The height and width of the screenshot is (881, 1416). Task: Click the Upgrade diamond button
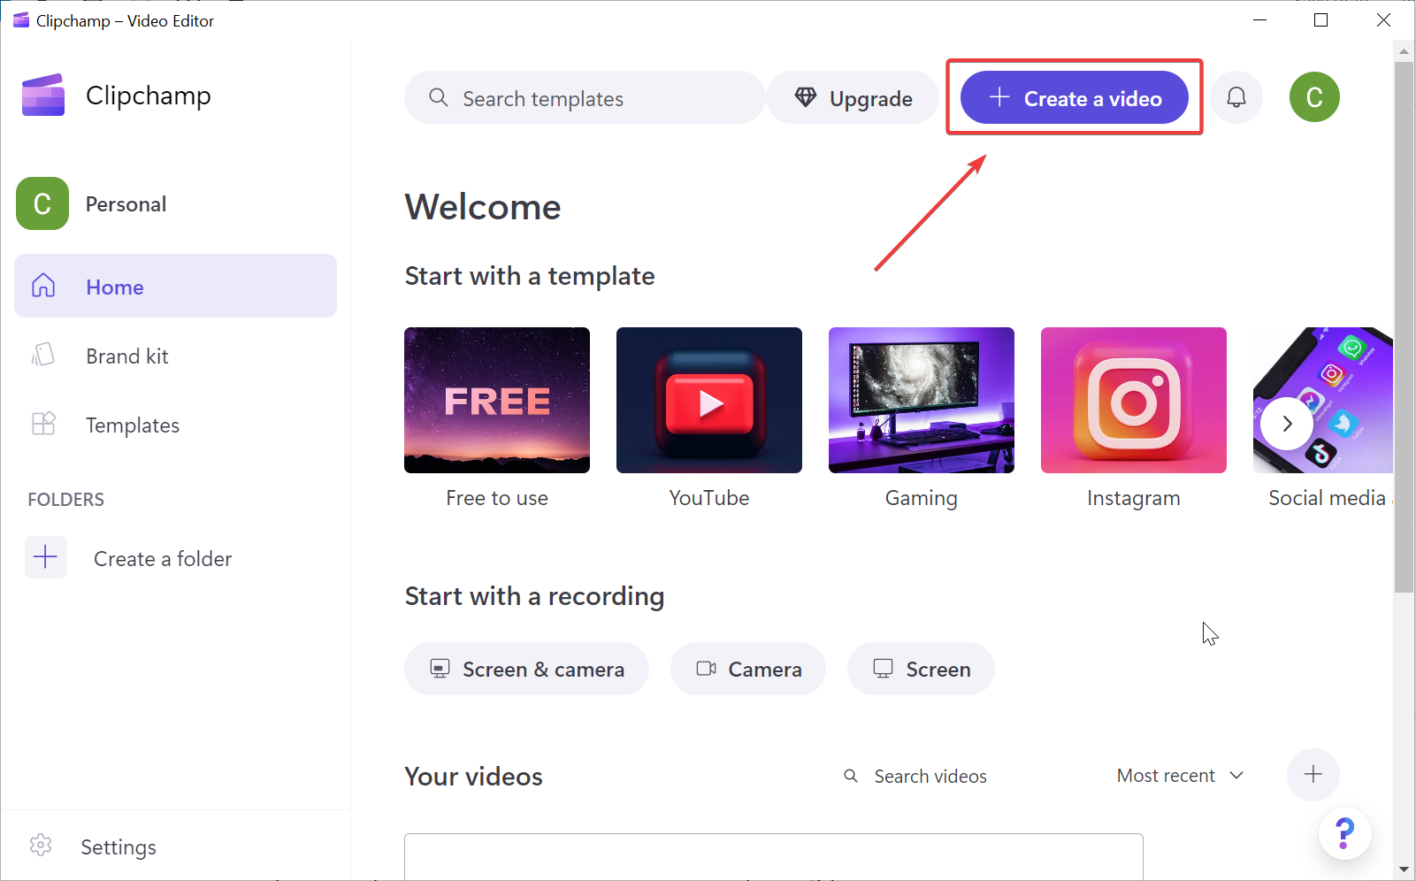852,97
